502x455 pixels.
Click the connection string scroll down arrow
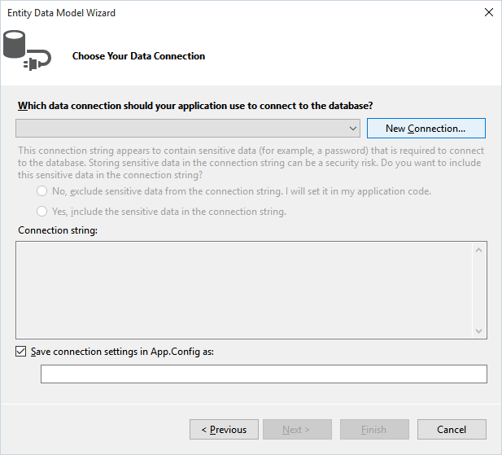click(x=479, y=330)
